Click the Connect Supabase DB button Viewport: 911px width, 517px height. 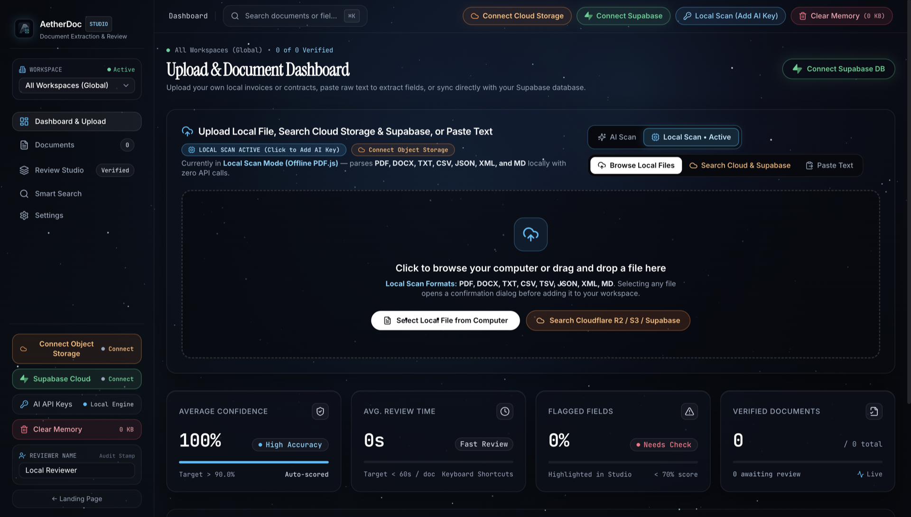click(x=838, y=69)
